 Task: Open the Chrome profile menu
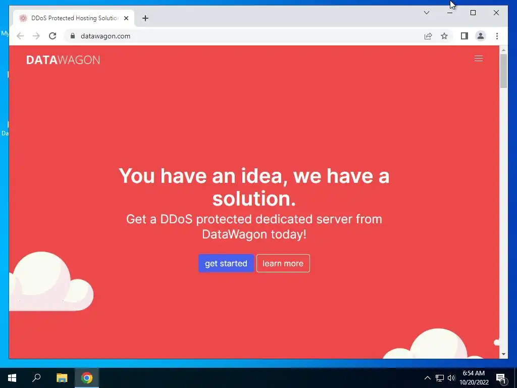(481, 36)
